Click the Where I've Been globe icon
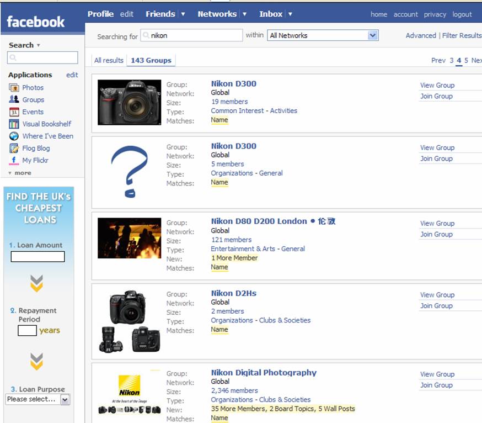The image size is (482, 423). pos(14,136)
